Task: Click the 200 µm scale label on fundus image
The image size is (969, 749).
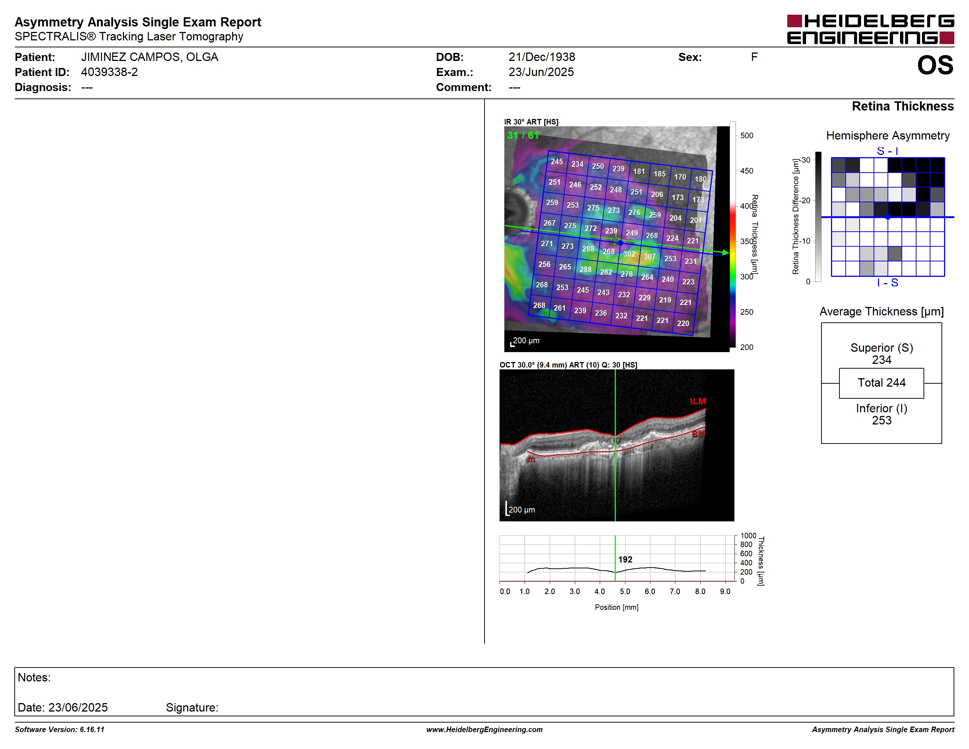Action: [526, 340]
